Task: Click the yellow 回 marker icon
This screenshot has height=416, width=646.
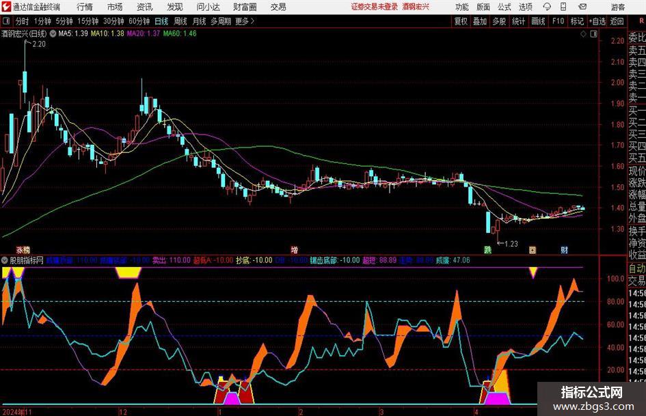Action: tap(533, 249)
